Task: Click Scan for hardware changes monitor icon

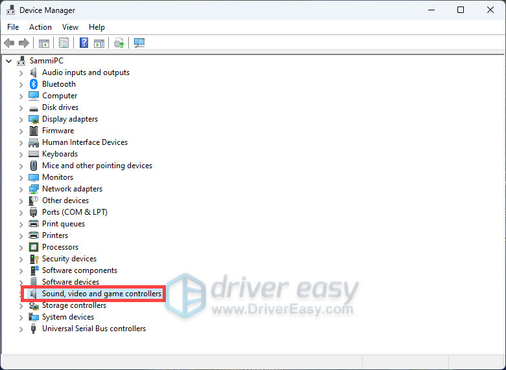Action: 139,43
